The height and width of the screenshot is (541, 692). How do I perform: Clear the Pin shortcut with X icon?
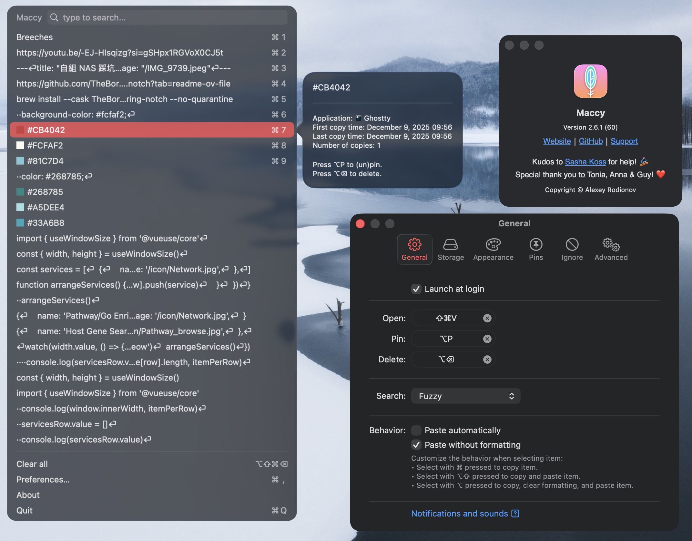[487, 339]
